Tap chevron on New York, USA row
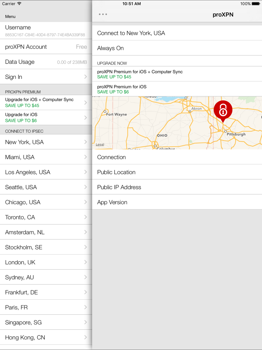262x350 pixels. (85, 142)
